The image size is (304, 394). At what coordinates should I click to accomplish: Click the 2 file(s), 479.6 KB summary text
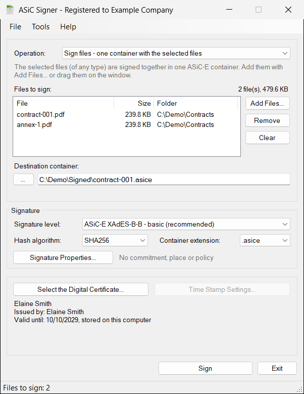263,89
